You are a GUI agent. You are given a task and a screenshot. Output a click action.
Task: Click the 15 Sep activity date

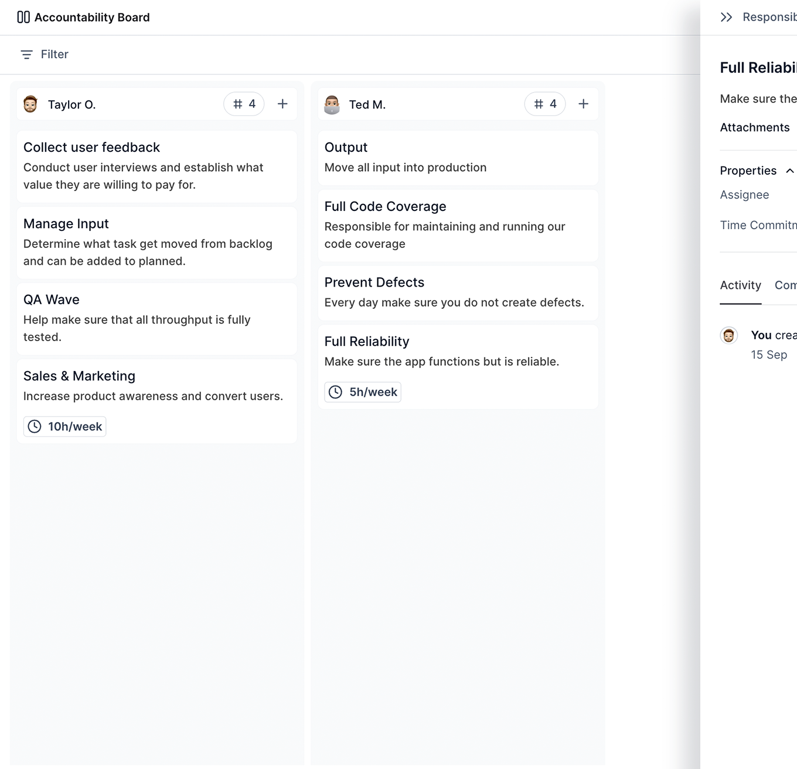click(x=769, y=355)
